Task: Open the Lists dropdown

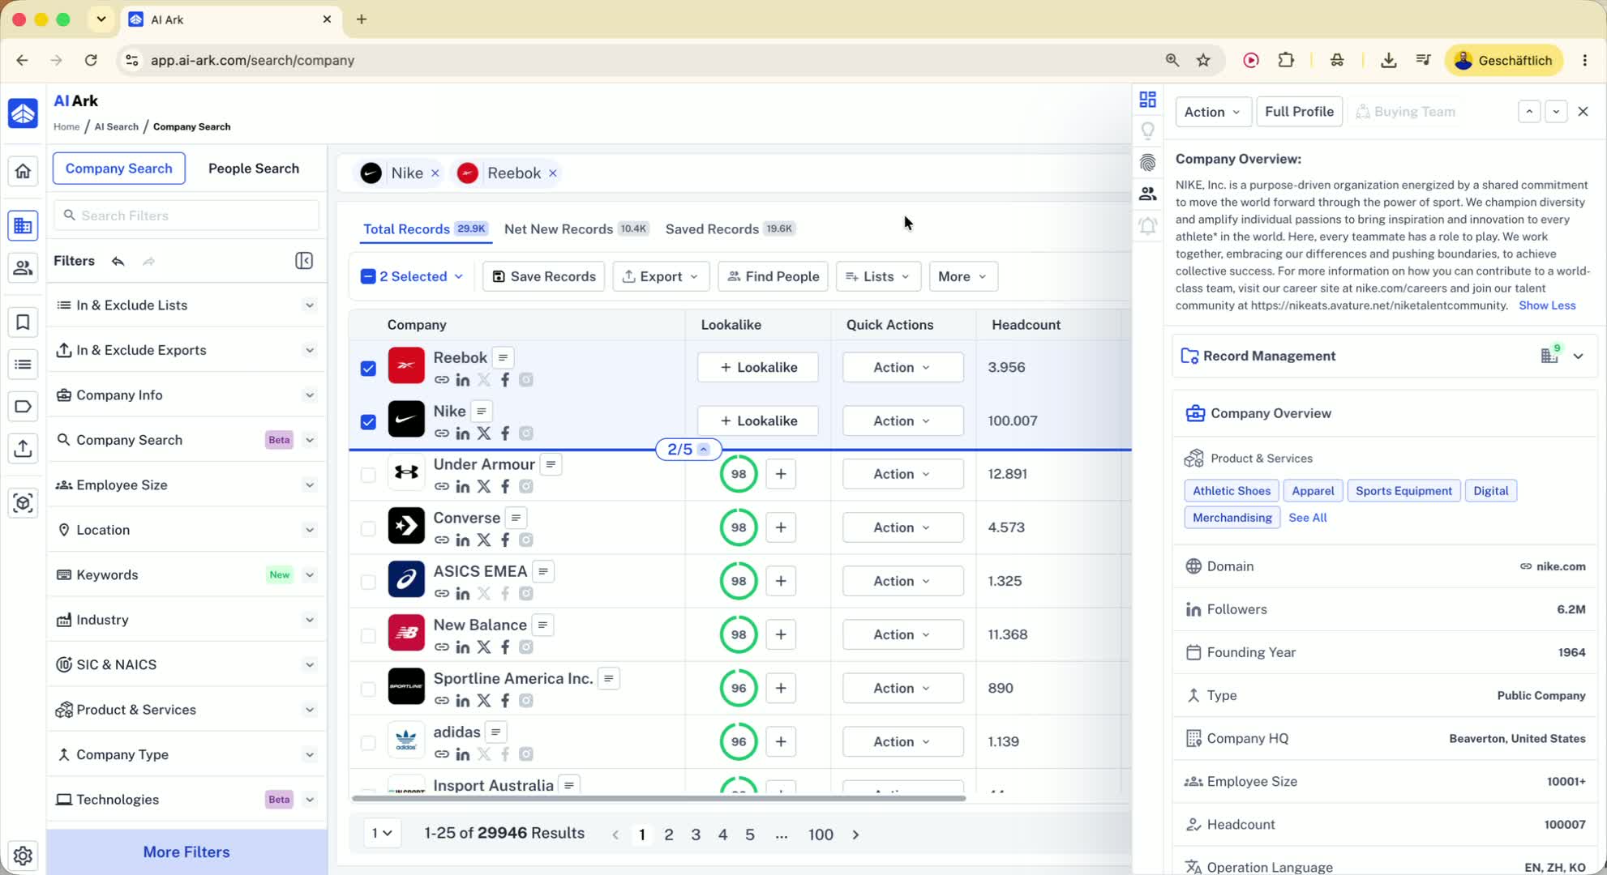Action: (x=878, y=276)
